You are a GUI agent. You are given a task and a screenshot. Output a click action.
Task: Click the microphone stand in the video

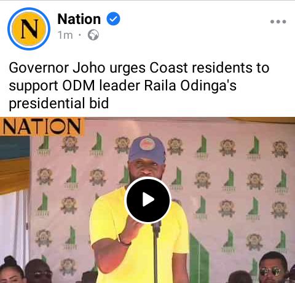pos(155,252)
